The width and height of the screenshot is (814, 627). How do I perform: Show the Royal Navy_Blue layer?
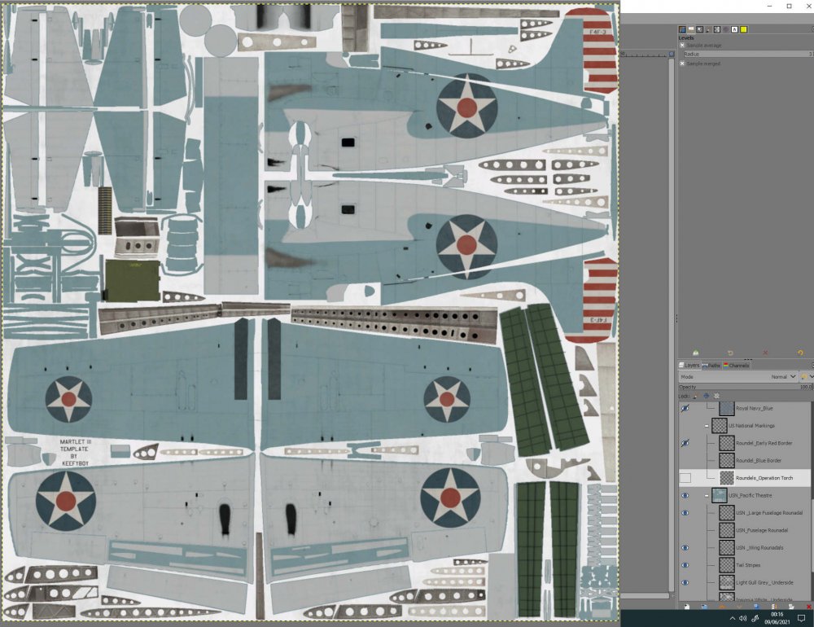pos(685,407)
